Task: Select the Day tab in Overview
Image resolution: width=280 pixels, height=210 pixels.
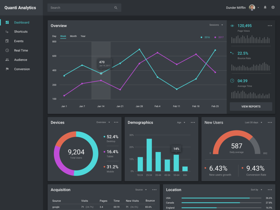Action: coord(54,36)
